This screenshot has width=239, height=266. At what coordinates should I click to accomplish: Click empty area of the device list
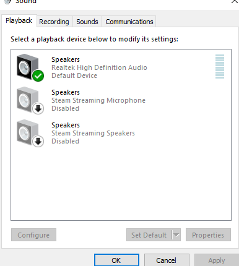pos(121,184)
